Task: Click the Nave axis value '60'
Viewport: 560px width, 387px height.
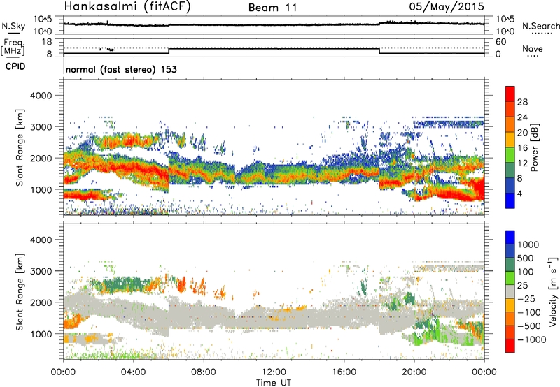Action: coord(500,42)
